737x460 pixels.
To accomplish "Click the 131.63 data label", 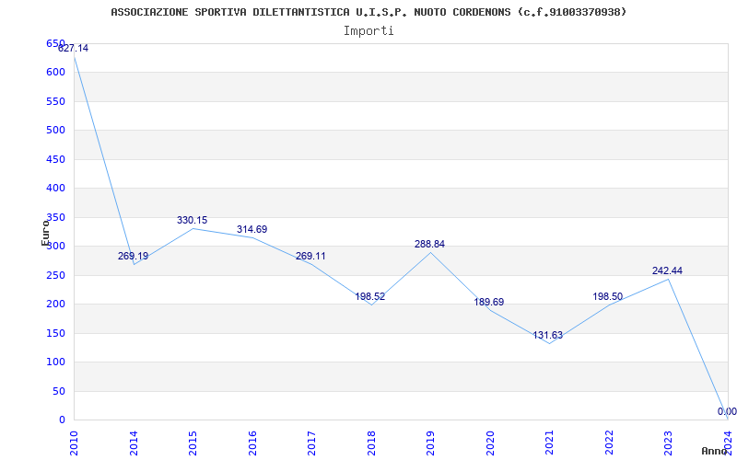I will pos(548,336).
